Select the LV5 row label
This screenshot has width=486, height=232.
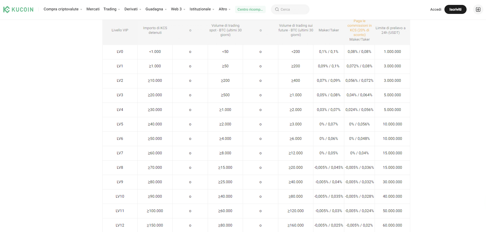click(x=120, y=124)
